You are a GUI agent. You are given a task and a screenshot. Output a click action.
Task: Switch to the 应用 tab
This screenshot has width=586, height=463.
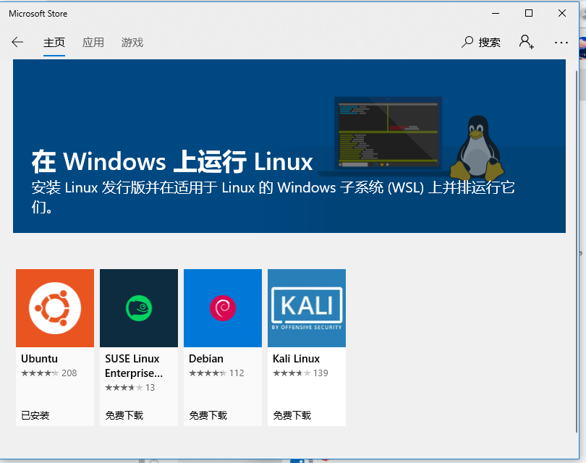click(x=93, y=42)
